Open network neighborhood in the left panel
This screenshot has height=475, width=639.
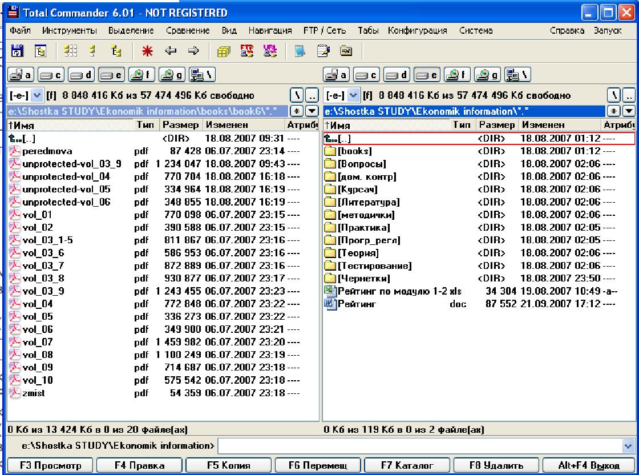[x=202, y=75]
